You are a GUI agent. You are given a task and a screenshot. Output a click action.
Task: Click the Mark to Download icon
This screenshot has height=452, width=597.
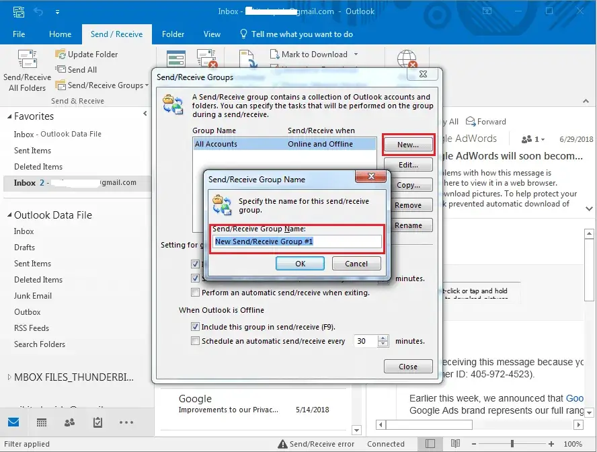[274, 54]
